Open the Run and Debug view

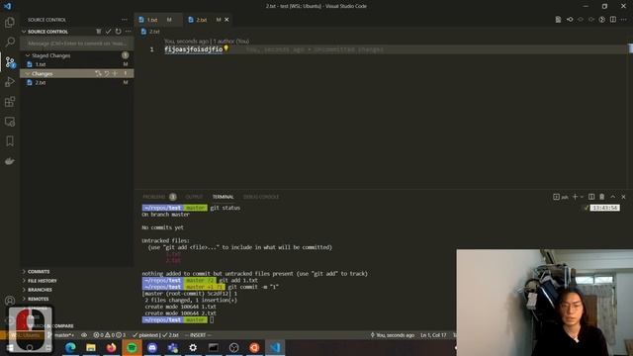tap(10, 81)
